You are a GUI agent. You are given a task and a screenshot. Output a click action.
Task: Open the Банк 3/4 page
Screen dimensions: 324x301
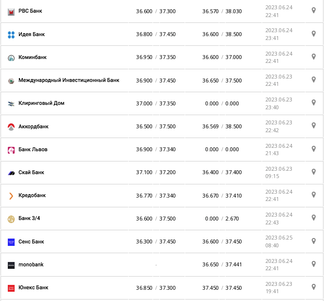point(29,218)
